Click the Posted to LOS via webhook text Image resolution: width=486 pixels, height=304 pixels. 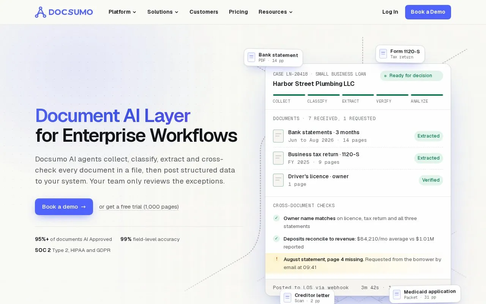311,288
